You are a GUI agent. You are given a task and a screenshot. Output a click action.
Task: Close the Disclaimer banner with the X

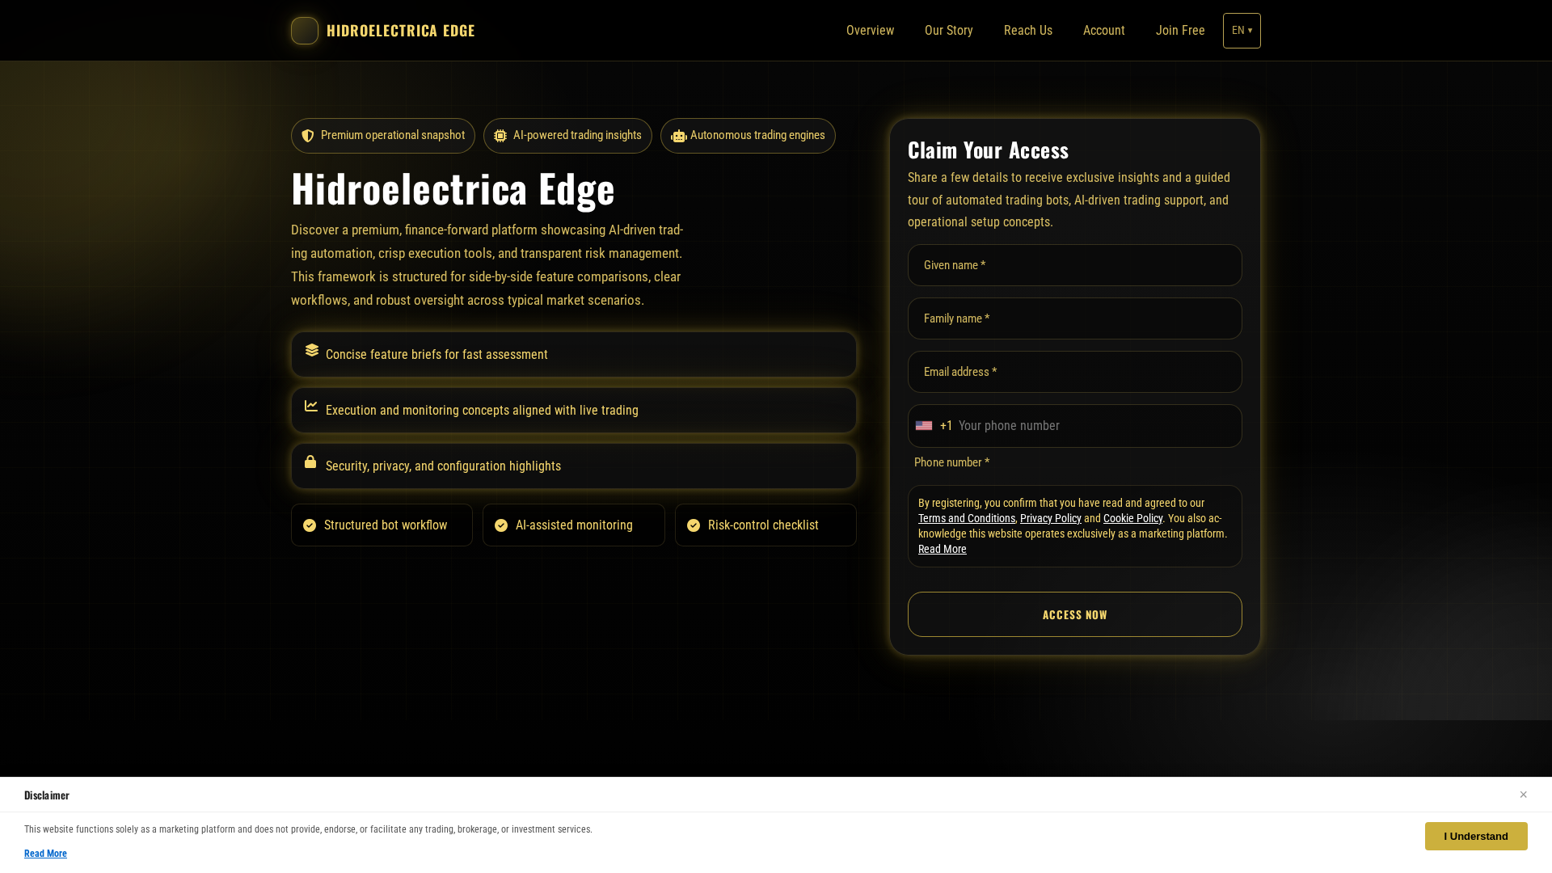click(x=1523, y=795)
